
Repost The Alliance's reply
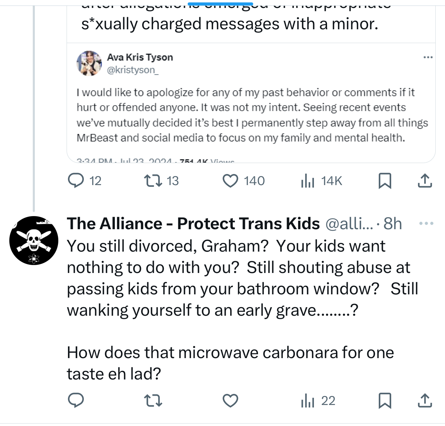pyautogui.click(x=153, y=400)
